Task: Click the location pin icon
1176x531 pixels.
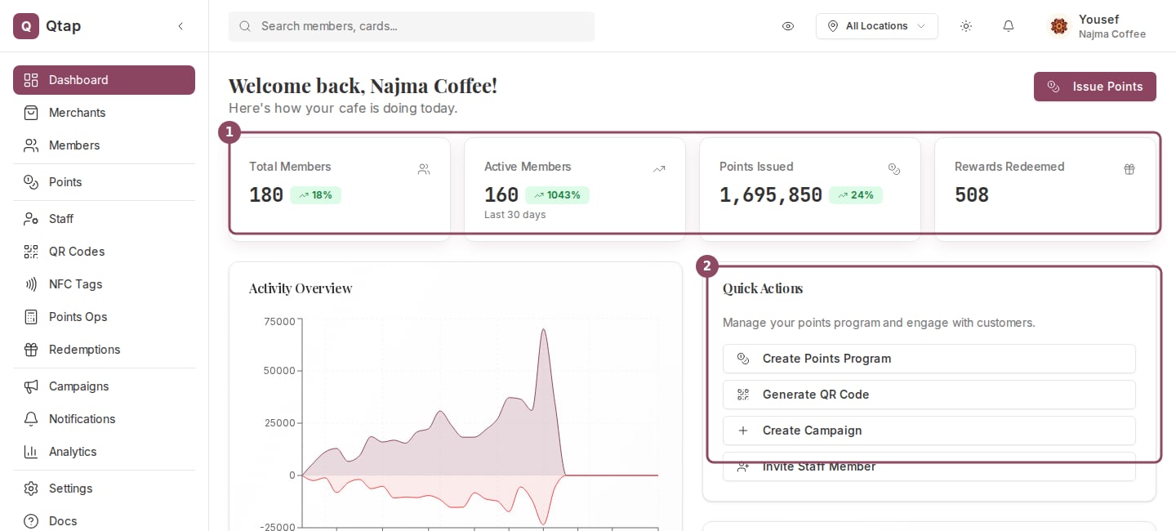Action: pyautogui.click(x=833, y=26)
